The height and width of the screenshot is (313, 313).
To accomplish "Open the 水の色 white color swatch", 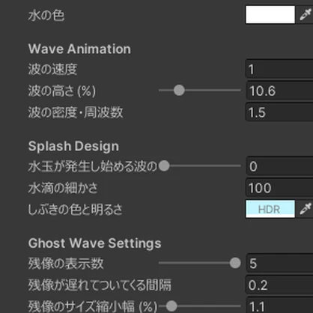I will coord(270,15).
